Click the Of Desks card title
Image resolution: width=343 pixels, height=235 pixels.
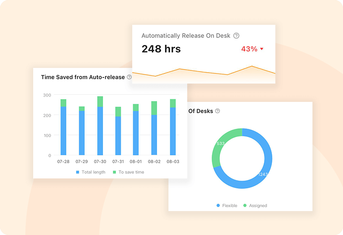pyautogui.click(x=201, y=111)
